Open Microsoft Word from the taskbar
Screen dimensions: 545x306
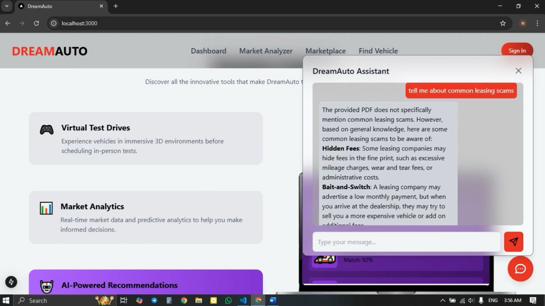point(272,300)
